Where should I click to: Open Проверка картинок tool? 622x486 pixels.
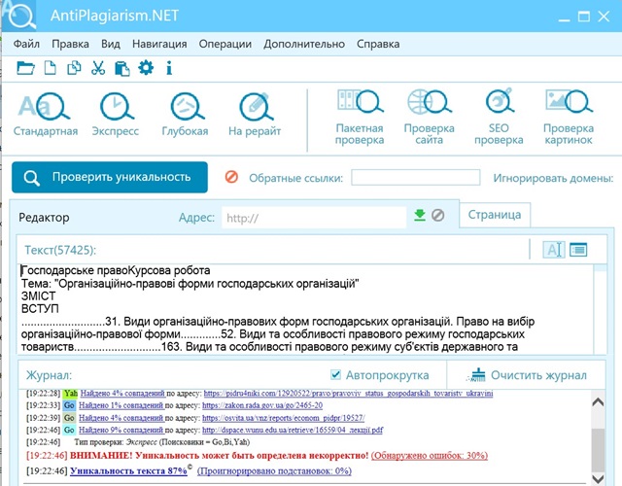click(569, 118)
